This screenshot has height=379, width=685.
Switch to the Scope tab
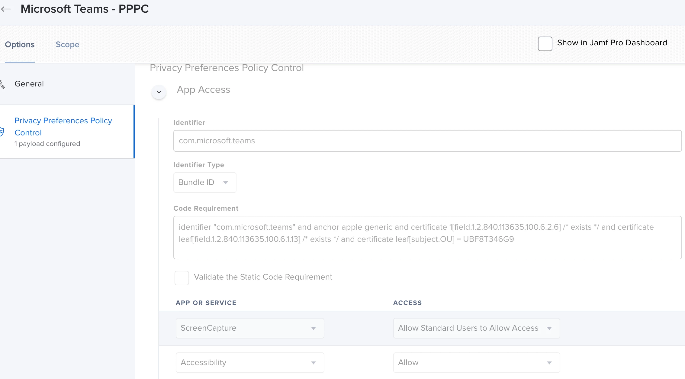[67, 44]
